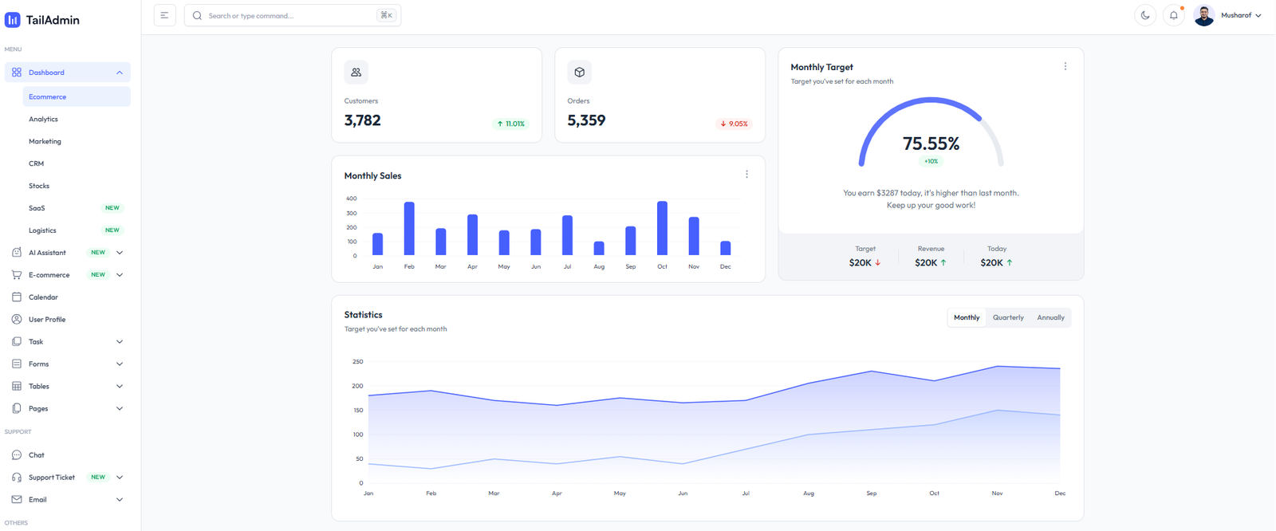Click the Statistics chart heading
Screen dimensions: 1276x531
pos(363,315)
